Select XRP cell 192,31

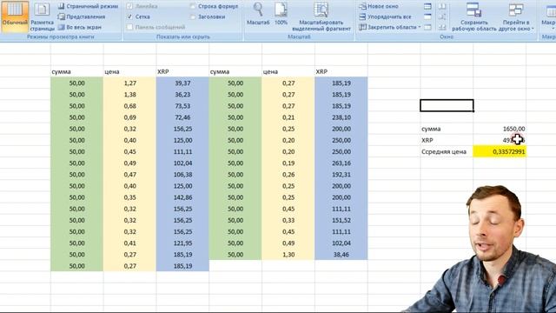(x=341, y=174)
